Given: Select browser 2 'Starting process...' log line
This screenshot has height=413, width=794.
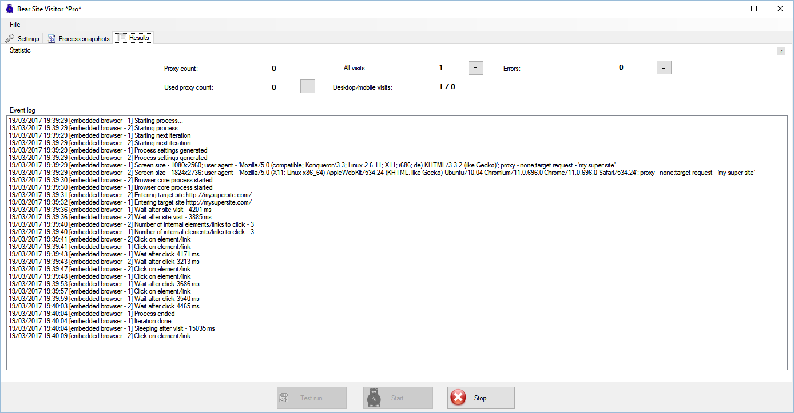Looking at the screenshot, I should [x=96, y=128].
